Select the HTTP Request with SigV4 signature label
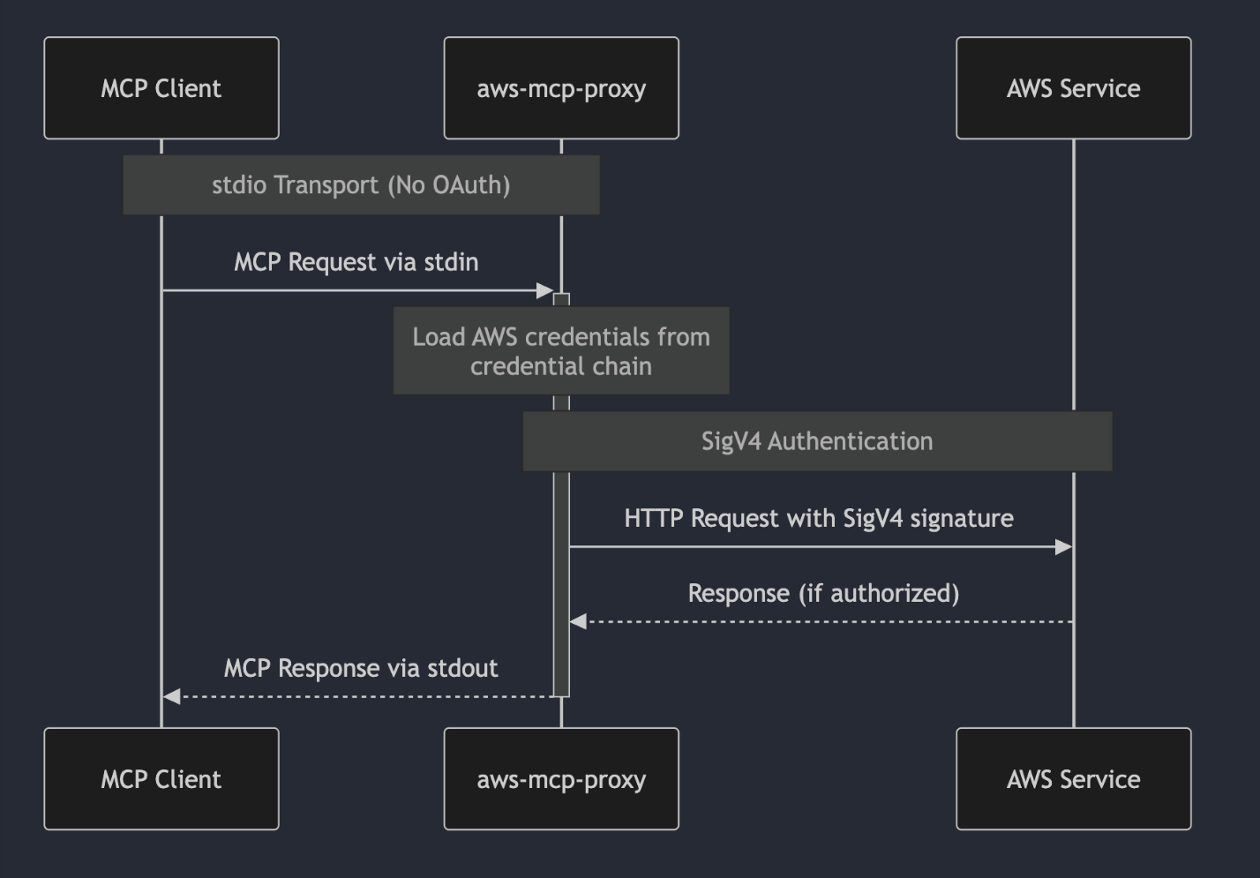The height and width of the screenshot is (878, 1260). coord(820,519)
